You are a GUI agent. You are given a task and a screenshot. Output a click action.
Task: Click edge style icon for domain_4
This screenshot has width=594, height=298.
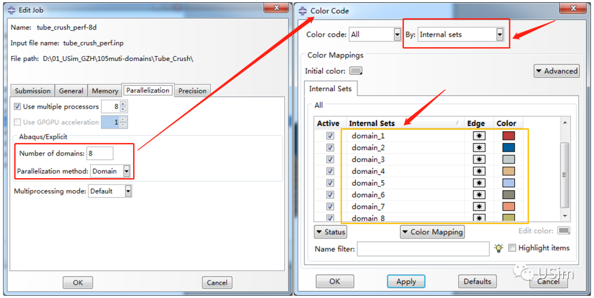click(479, 171)
